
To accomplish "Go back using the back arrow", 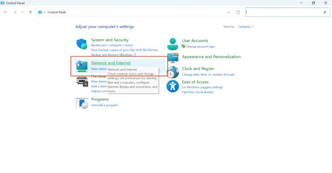I will point(6,12).
